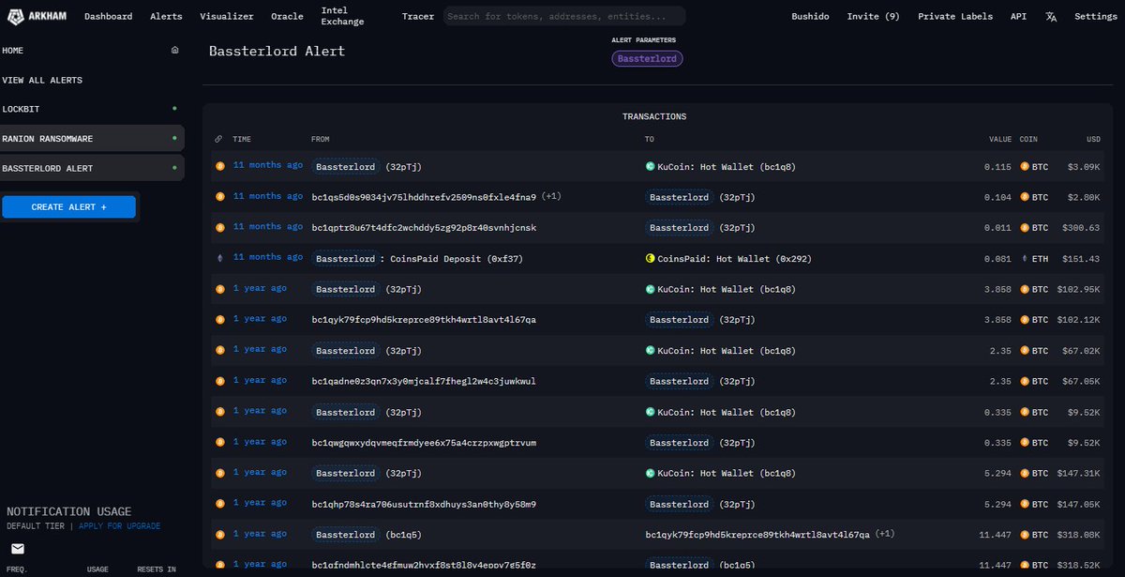Click the Ethereum chain icon in the $151.43 row
The image size is (1125, 577).
220,258
